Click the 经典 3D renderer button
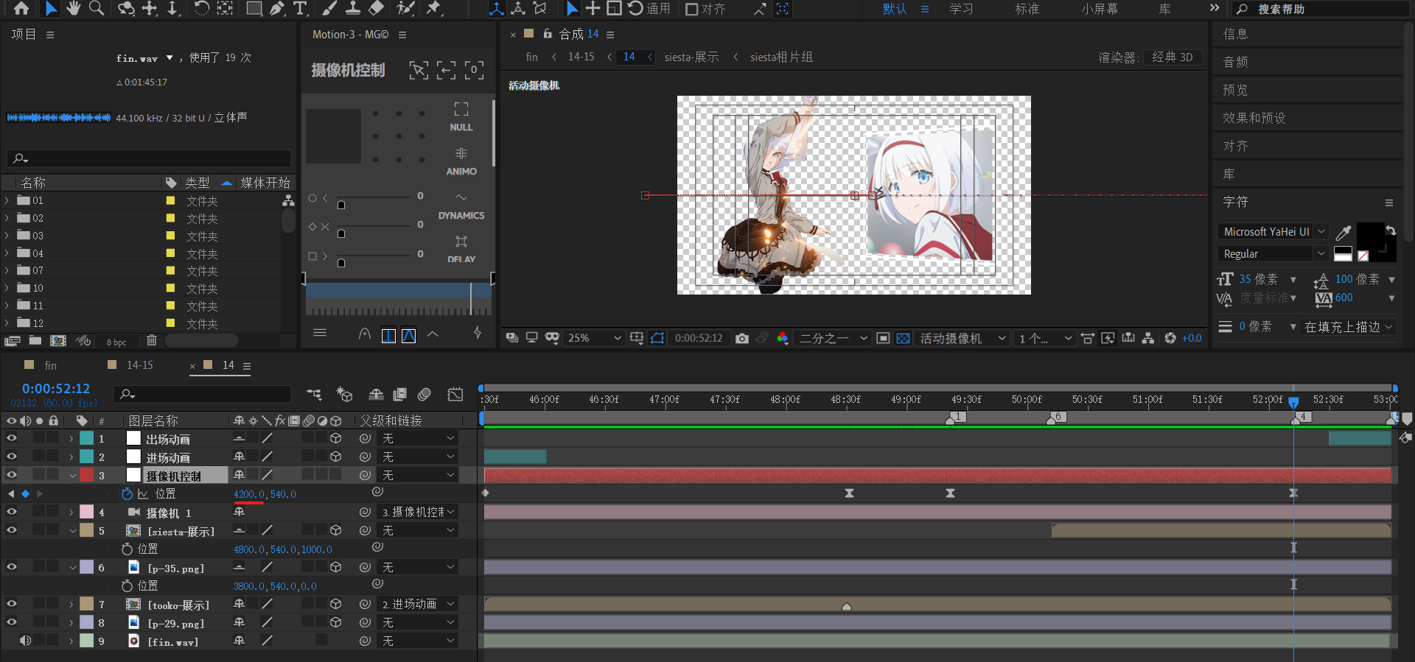This screenshot has width=1415, height=662. pyautogui.click(x=1173, y=57)
